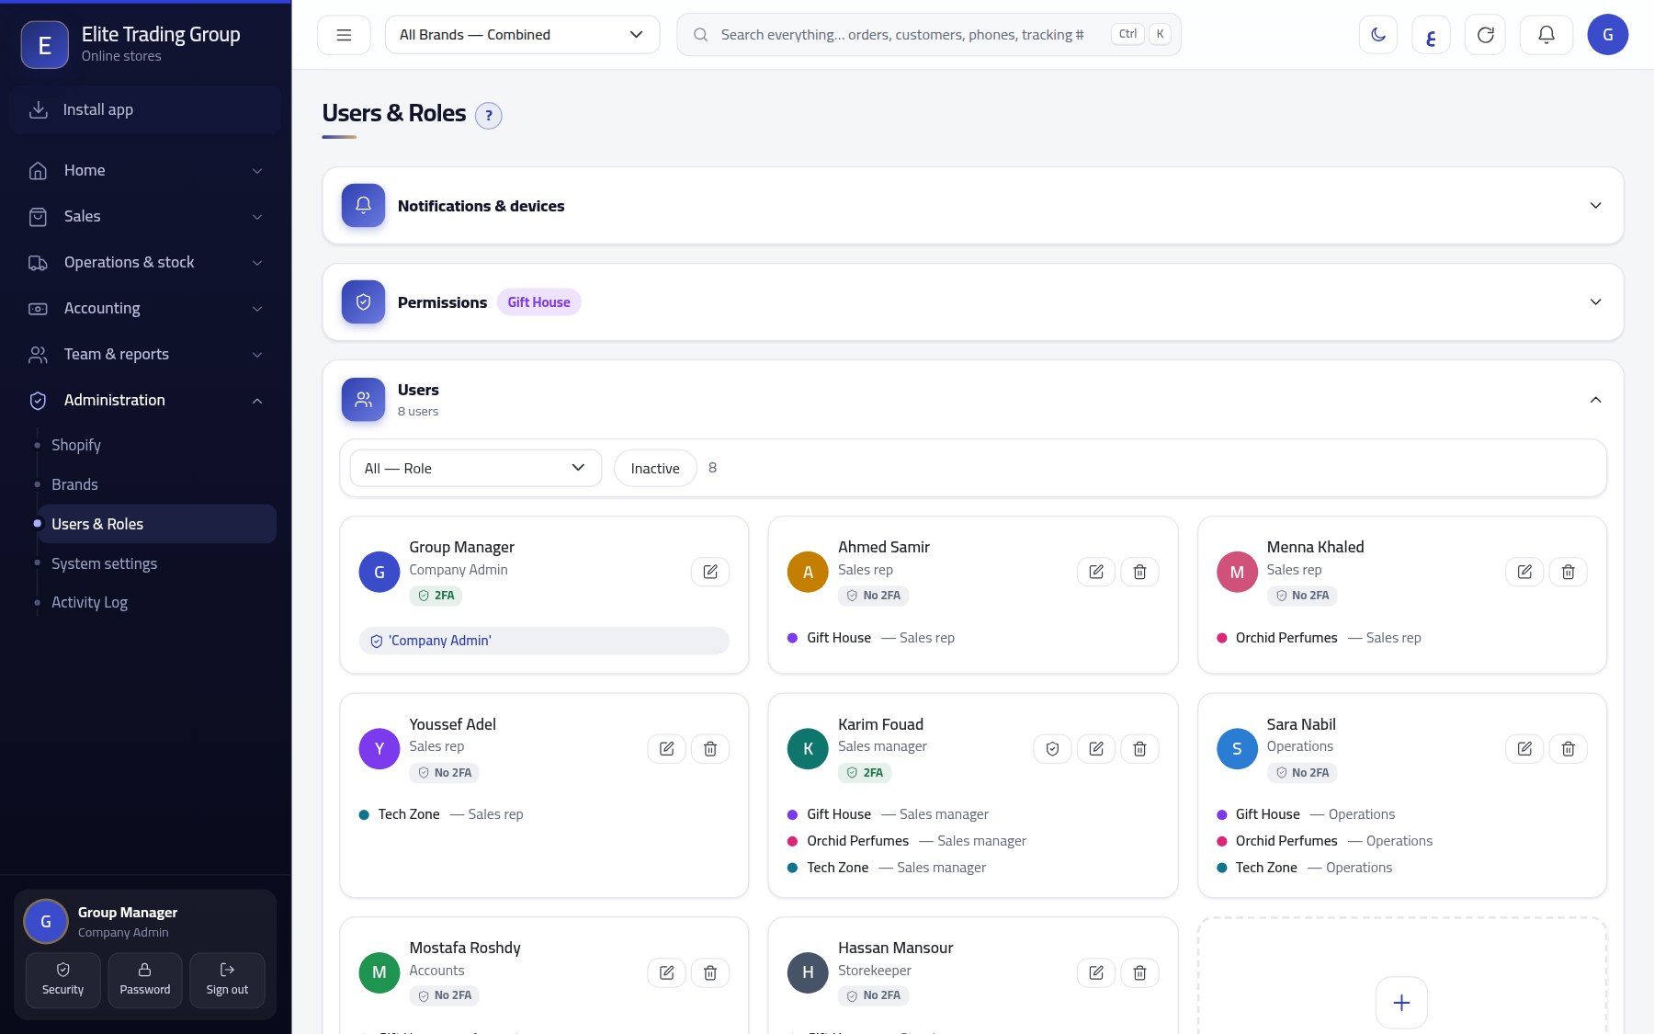Expand the Notifications & devices section
1654x1034 pixels.
[x=973, y=206]
